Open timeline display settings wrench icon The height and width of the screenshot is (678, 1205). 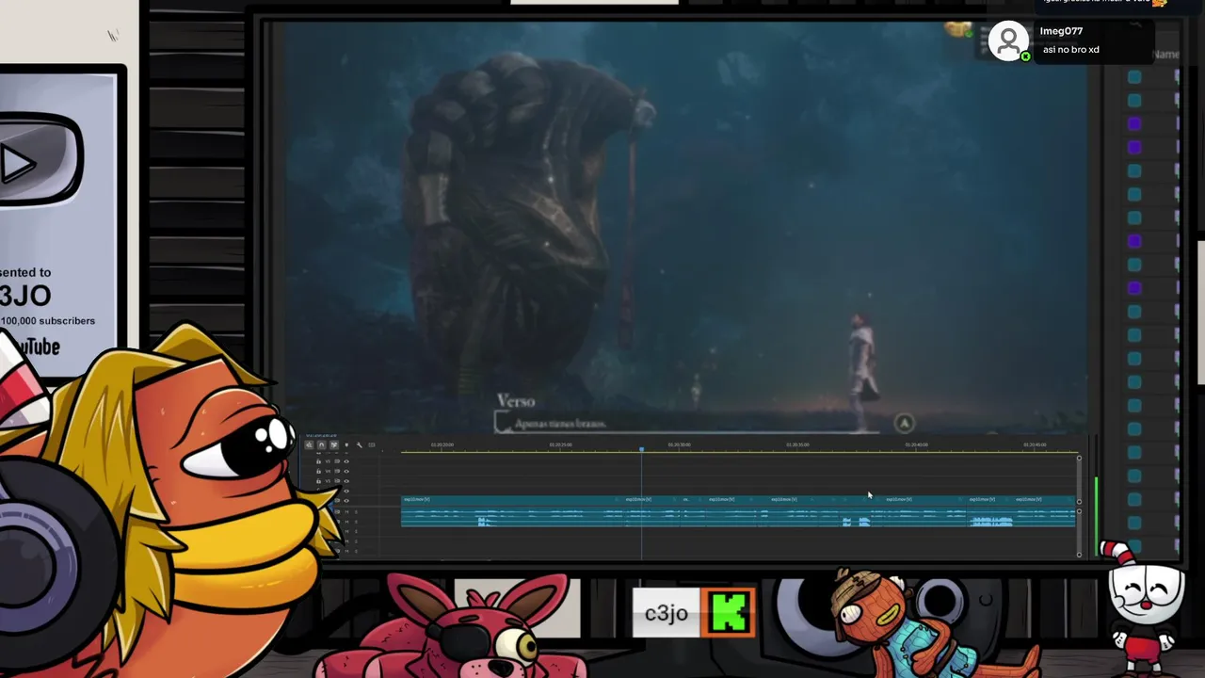[x=359, y=445]
